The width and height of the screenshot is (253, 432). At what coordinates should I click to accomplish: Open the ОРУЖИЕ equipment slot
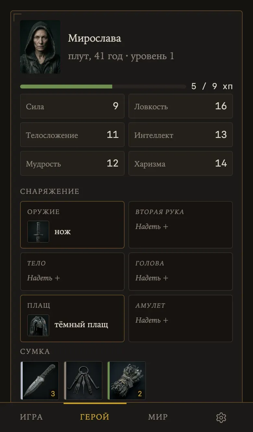click(x=72, y=225)
